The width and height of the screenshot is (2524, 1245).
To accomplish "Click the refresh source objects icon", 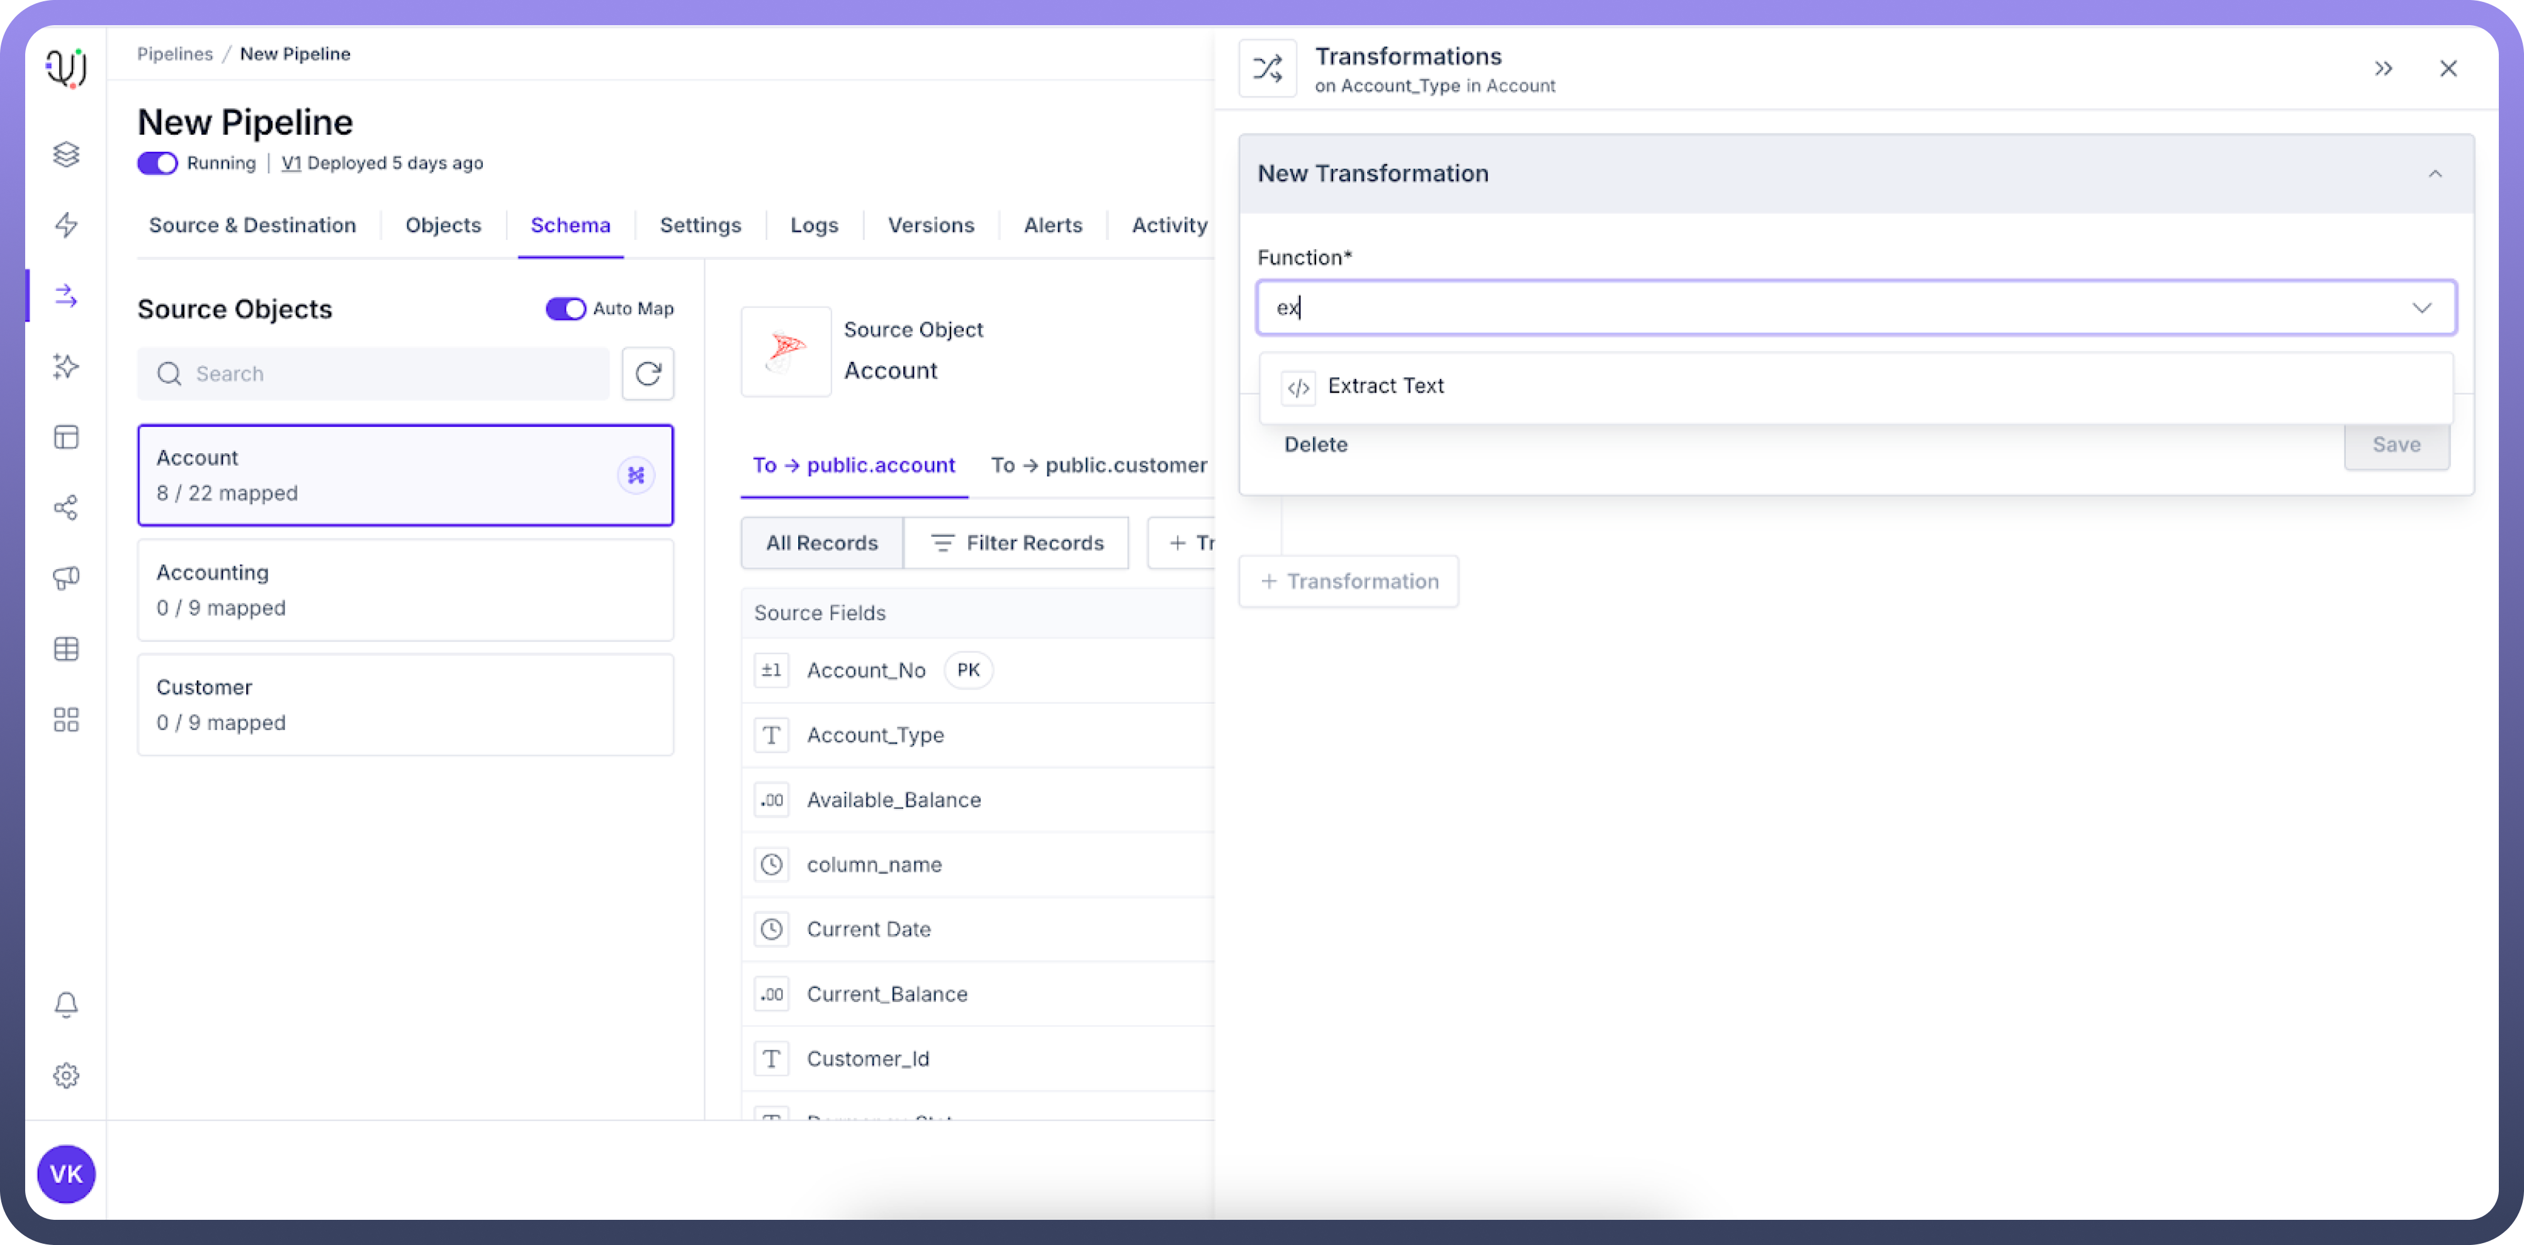I will click(648, 373).
